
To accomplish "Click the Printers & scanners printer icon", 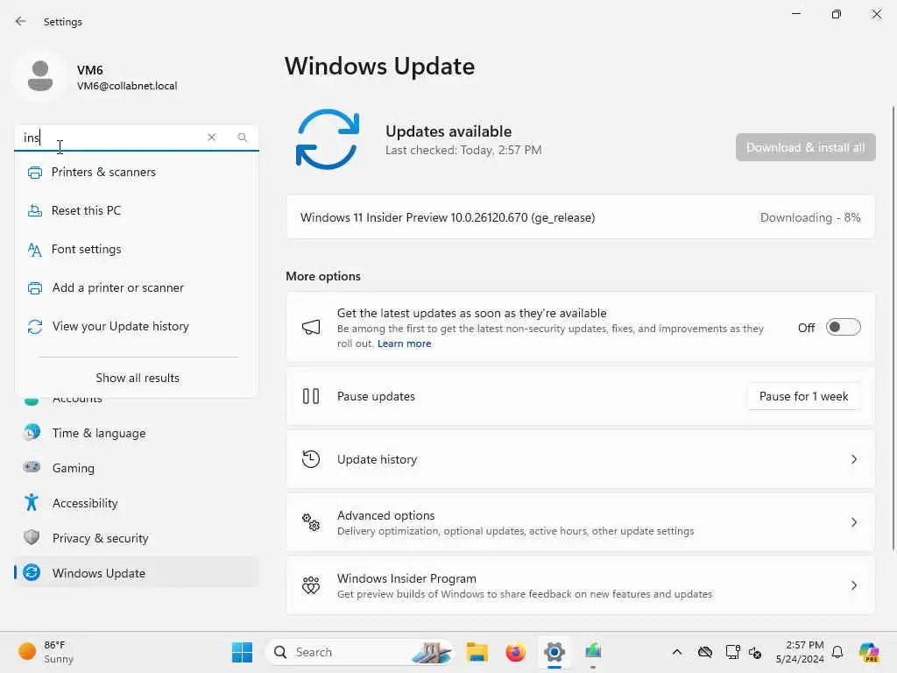I will [35, 173].
